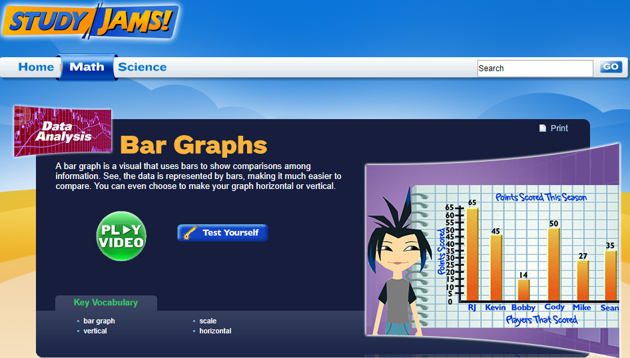Start the green Play Video button

(121, 236)
